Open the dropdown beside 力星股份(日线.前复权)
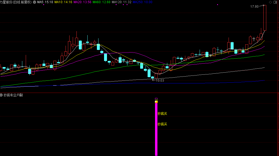Screen dimensions: 279x156 (35, 2)
